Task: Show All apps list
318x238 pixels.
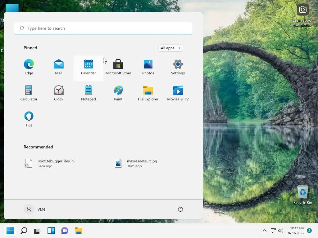Action: tap(170, 48)
